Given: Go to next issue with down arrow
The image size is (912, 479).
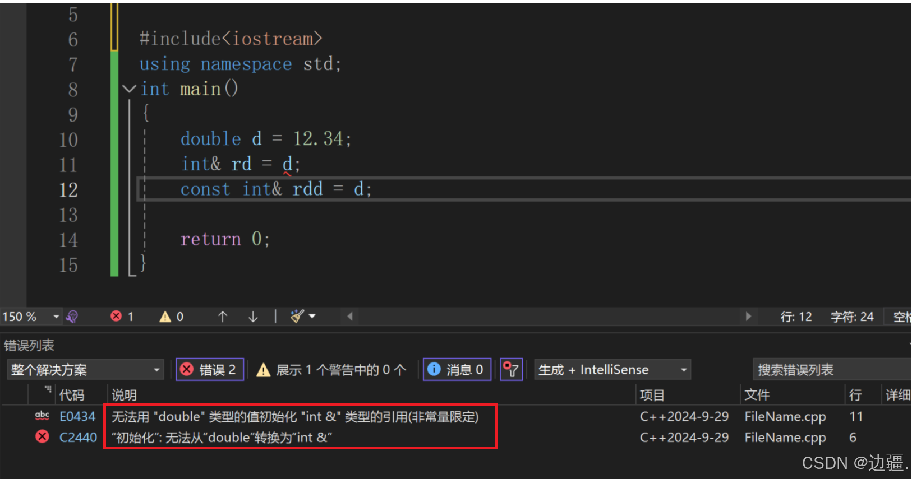Looking at the screenshot, I should 253,317.
